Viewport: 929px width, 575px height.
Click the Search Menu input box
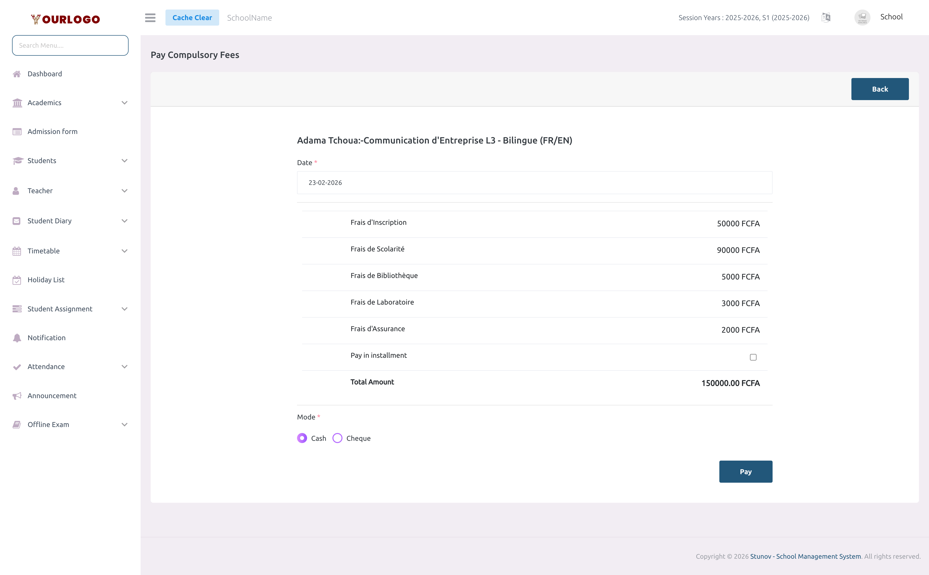click(x=70, y=45)
